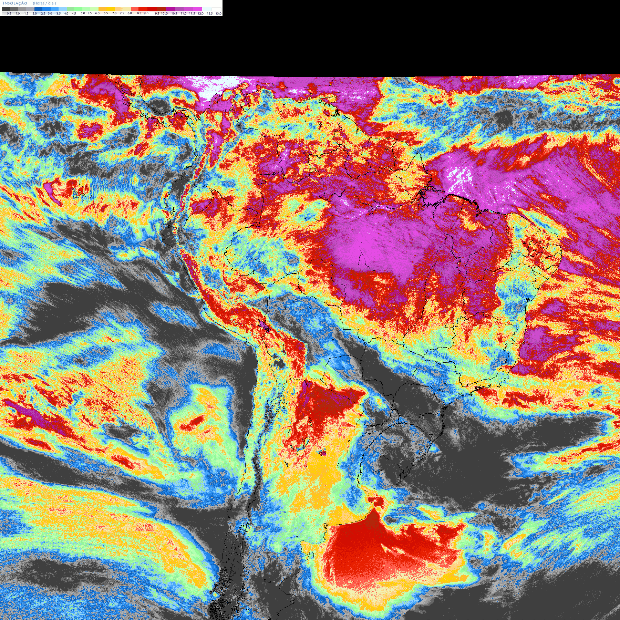Screen dimensions: 620x620
Task: Click the 6.5 scale value
Action: 106,13
